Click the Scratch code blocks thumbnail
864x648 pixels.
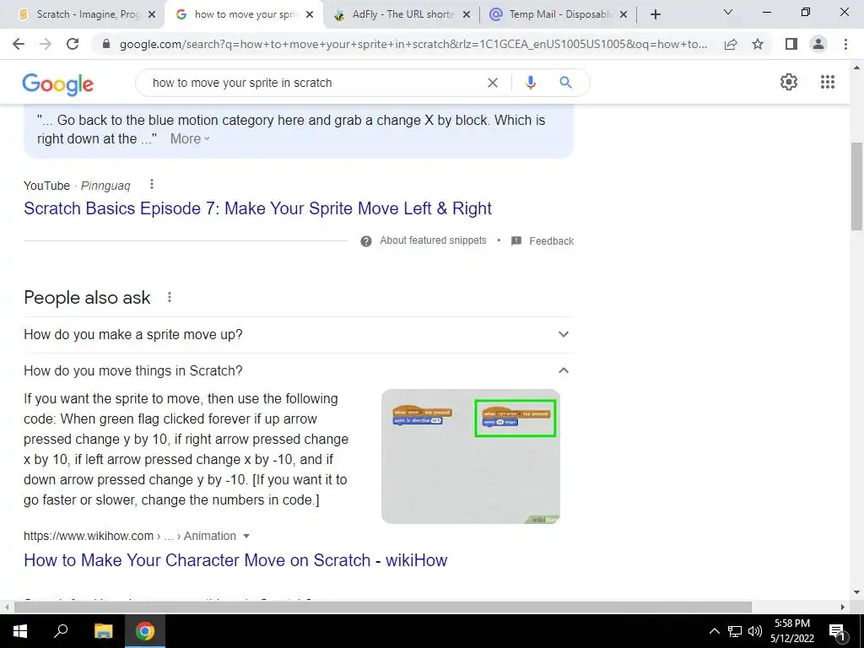pyautogui.click(x=471, y=456)
